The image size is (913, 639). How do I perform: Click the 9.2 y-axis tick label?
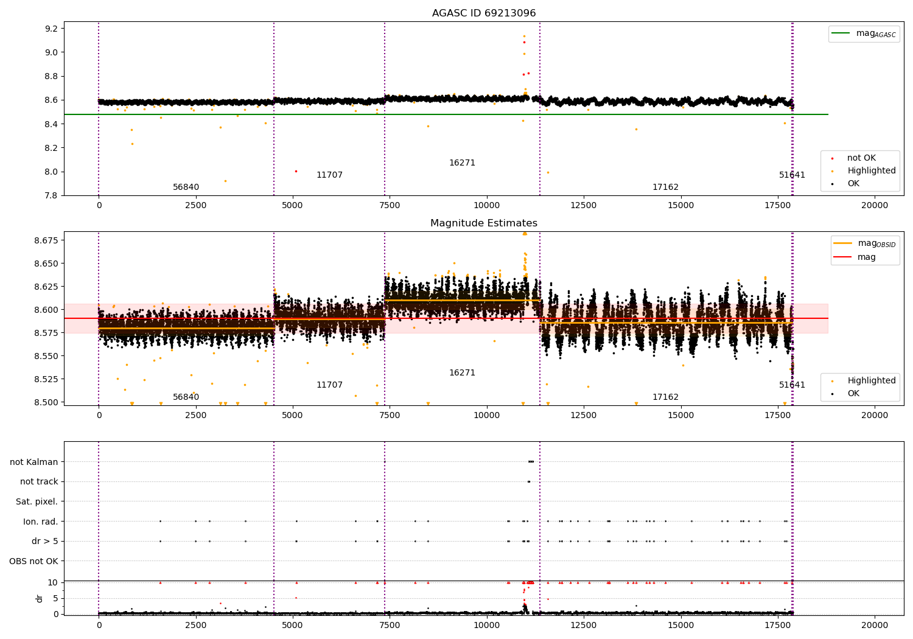click(51, 29)
